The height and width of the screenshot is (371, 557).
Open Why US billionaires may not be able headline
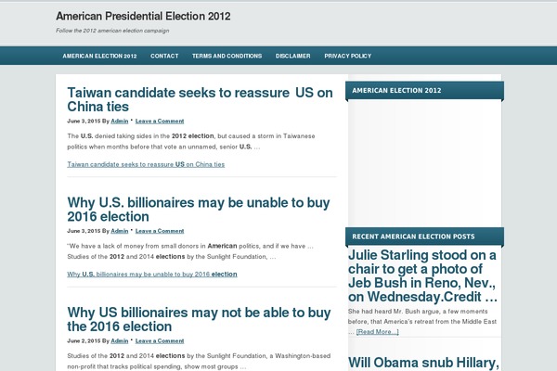(x=199, y=319)
